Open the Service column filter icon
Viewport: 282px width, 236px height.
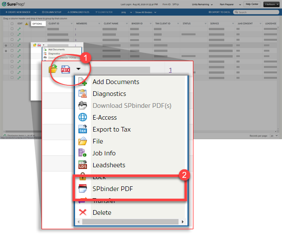tap(233, 24)
